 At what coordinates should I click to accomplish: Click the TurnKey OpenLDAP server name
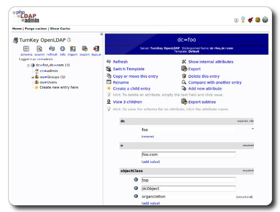click(x=43, y=40)
